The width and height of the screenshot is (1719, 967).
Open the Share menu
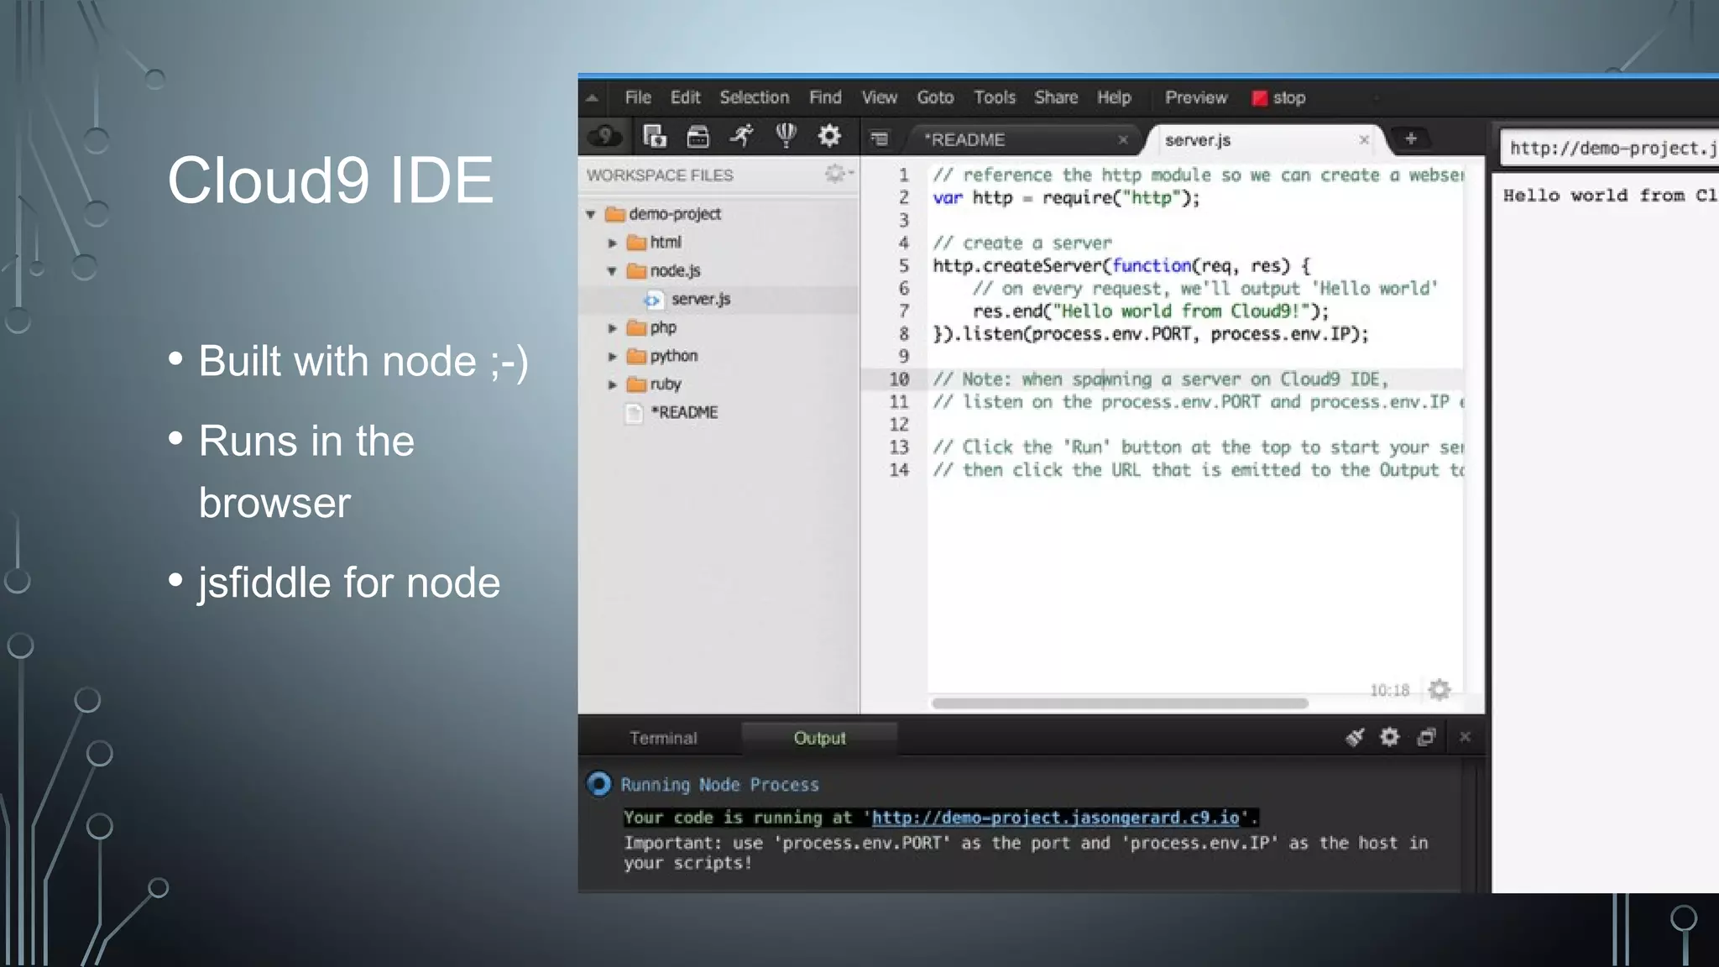(x=1056, y=97)
